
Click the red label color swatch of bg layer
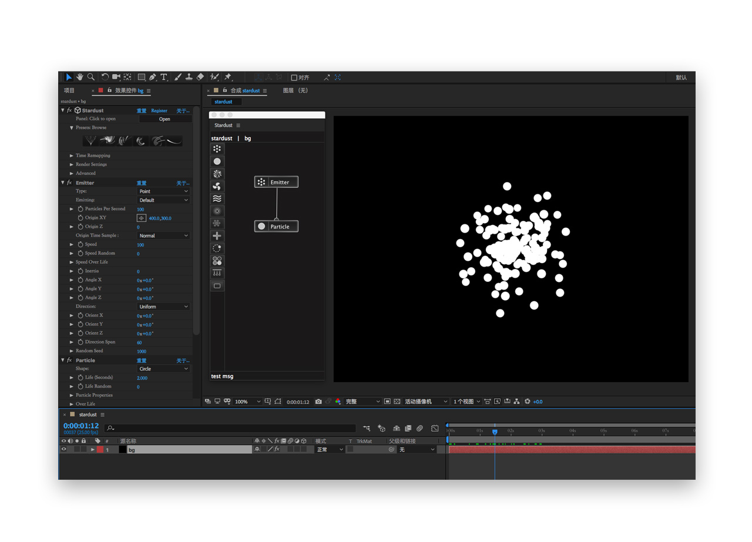[100, 449]
